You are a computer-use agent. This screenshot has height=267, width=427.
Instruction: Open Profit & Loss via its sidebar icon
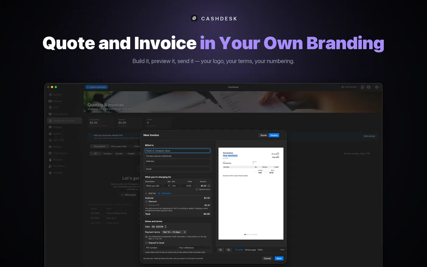(50, 114)
